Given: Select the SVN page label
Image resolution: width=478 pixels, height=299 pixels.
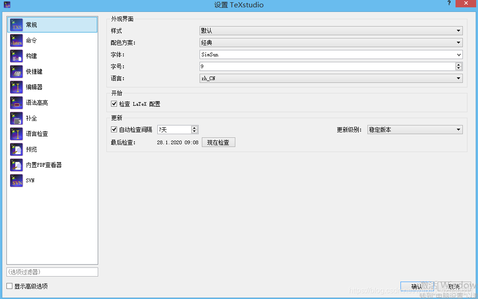Looking at the screenshot, I should pyautogui.click(x=30, y=180).
